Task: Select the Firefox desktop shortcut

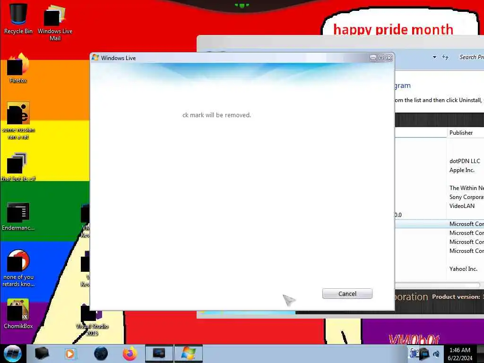Action: pos(18,68)
